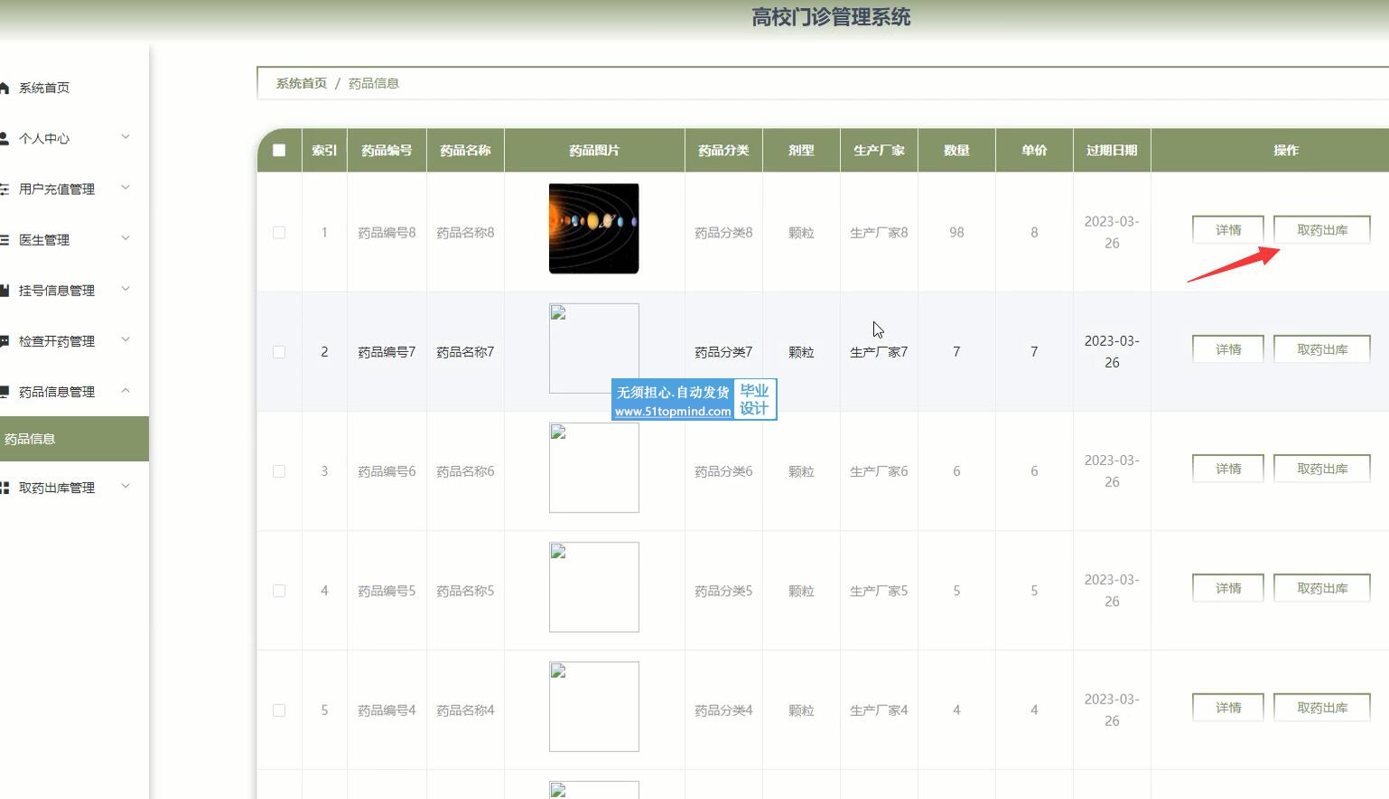The height and width of the screenshot is (799, 1389).
Task: Click cell 生产厂家4
Action: click(879, 711)
